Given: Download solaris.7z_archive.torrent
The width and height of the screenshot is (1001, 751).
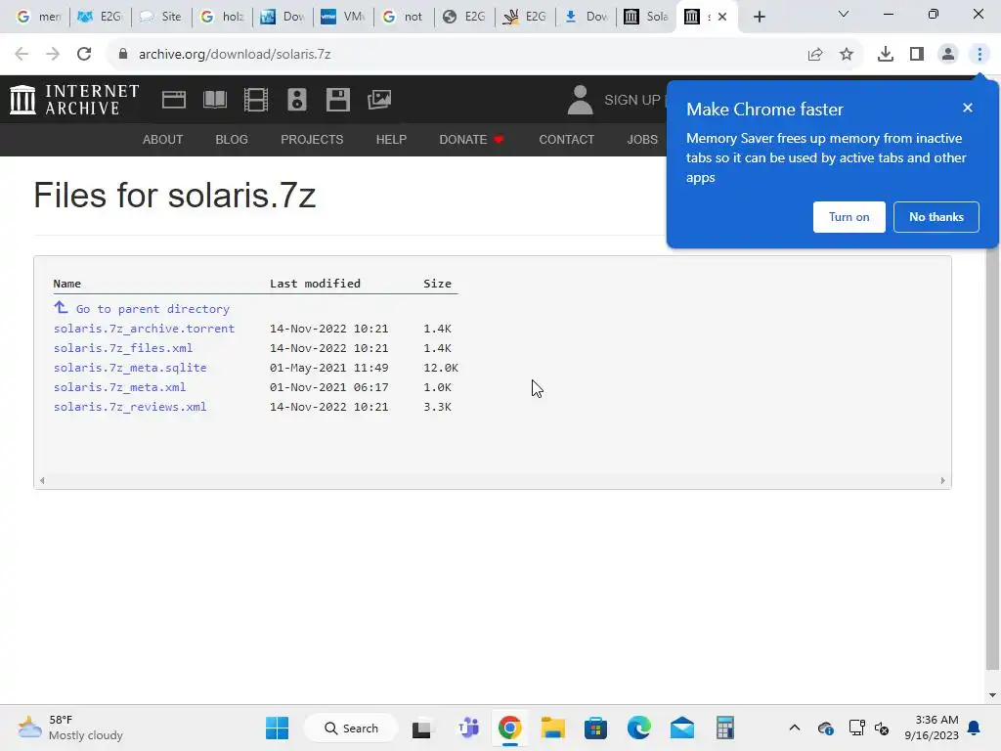Looking at the screenshot, I should 145,329.
